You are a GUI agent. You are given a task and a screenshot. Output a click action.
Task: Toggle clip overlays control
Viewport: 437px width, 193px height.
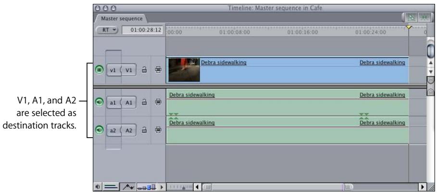[x=128, y=187]
